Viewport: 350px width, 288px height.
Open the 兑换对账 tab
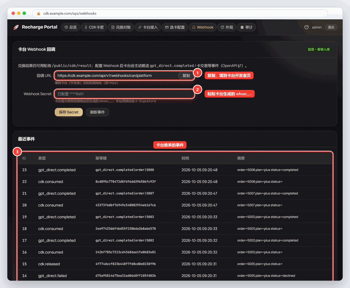coord(121,27)
